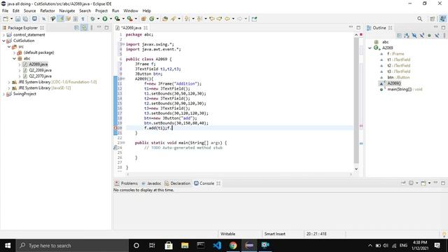Open the Refactor menu

48,11
